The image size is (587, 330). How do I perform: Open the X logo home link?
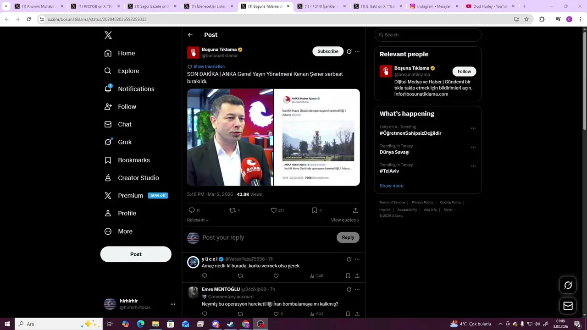click(108, 35)
